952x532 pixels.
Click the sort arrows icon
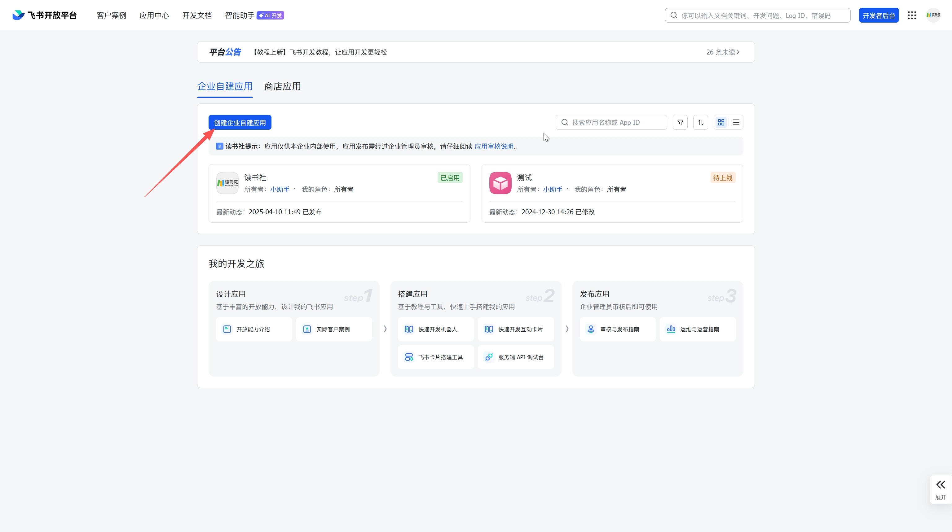tap(700, 123)
